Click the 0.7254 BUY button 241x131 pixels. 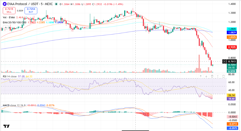pyautogui.click(x=31, y=10)
